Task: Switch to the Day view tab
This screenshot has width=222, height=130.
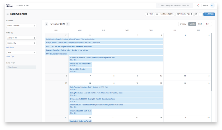Action: 208,24
